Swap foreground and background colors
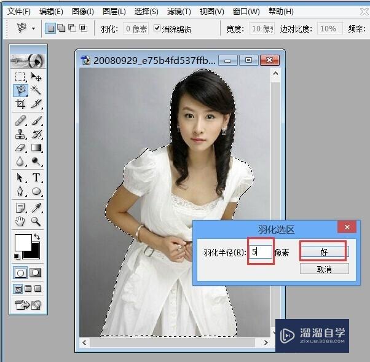 click(x=37, y=236)
